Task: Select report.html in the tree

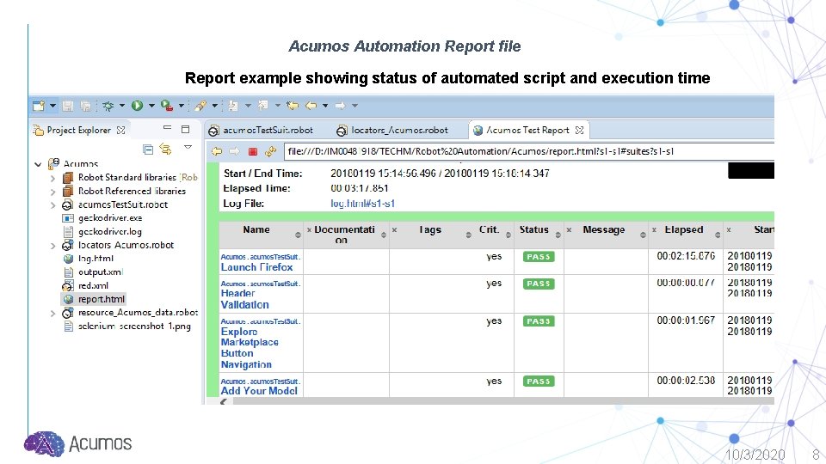Action: pyautogui.click(x=102, y=299)
